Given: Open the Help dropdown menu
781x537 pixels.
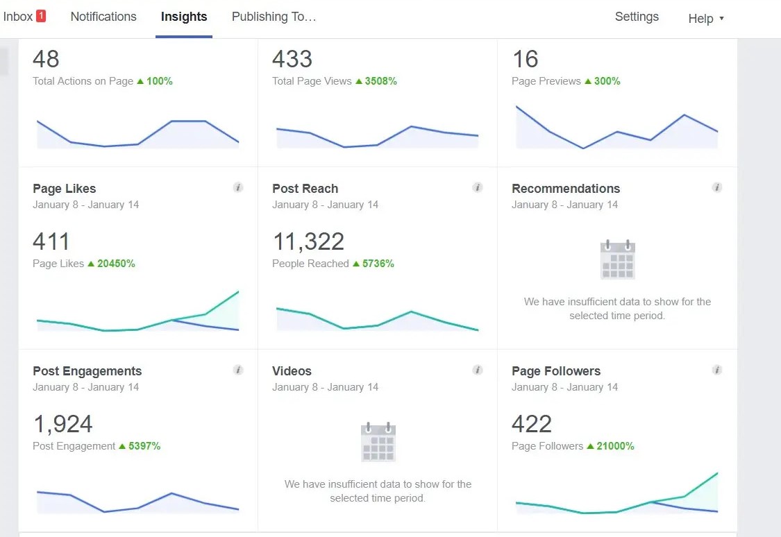Looking at the screenshot, I should click(x=705, y=19).
